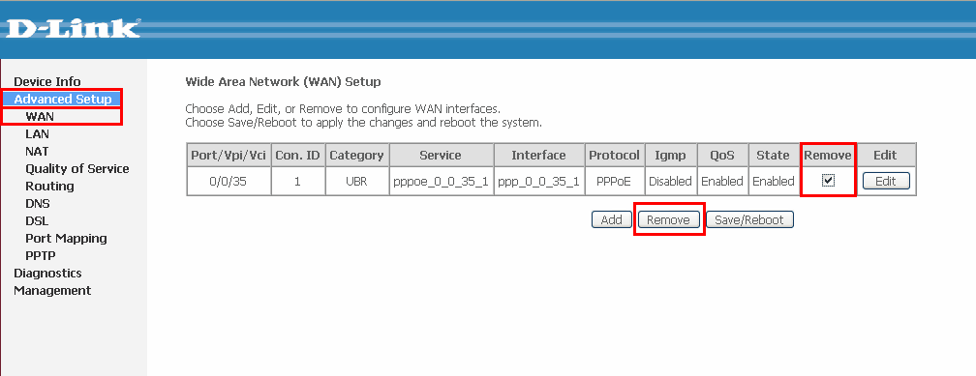Select Advanced Setup menu item
976x376 pixels.
pyautogui.click(x=63, y=99)
